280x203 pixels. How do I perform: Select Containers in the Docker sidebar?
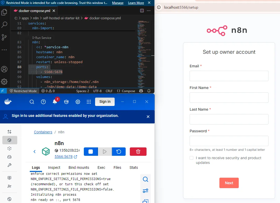coord(10,140)
